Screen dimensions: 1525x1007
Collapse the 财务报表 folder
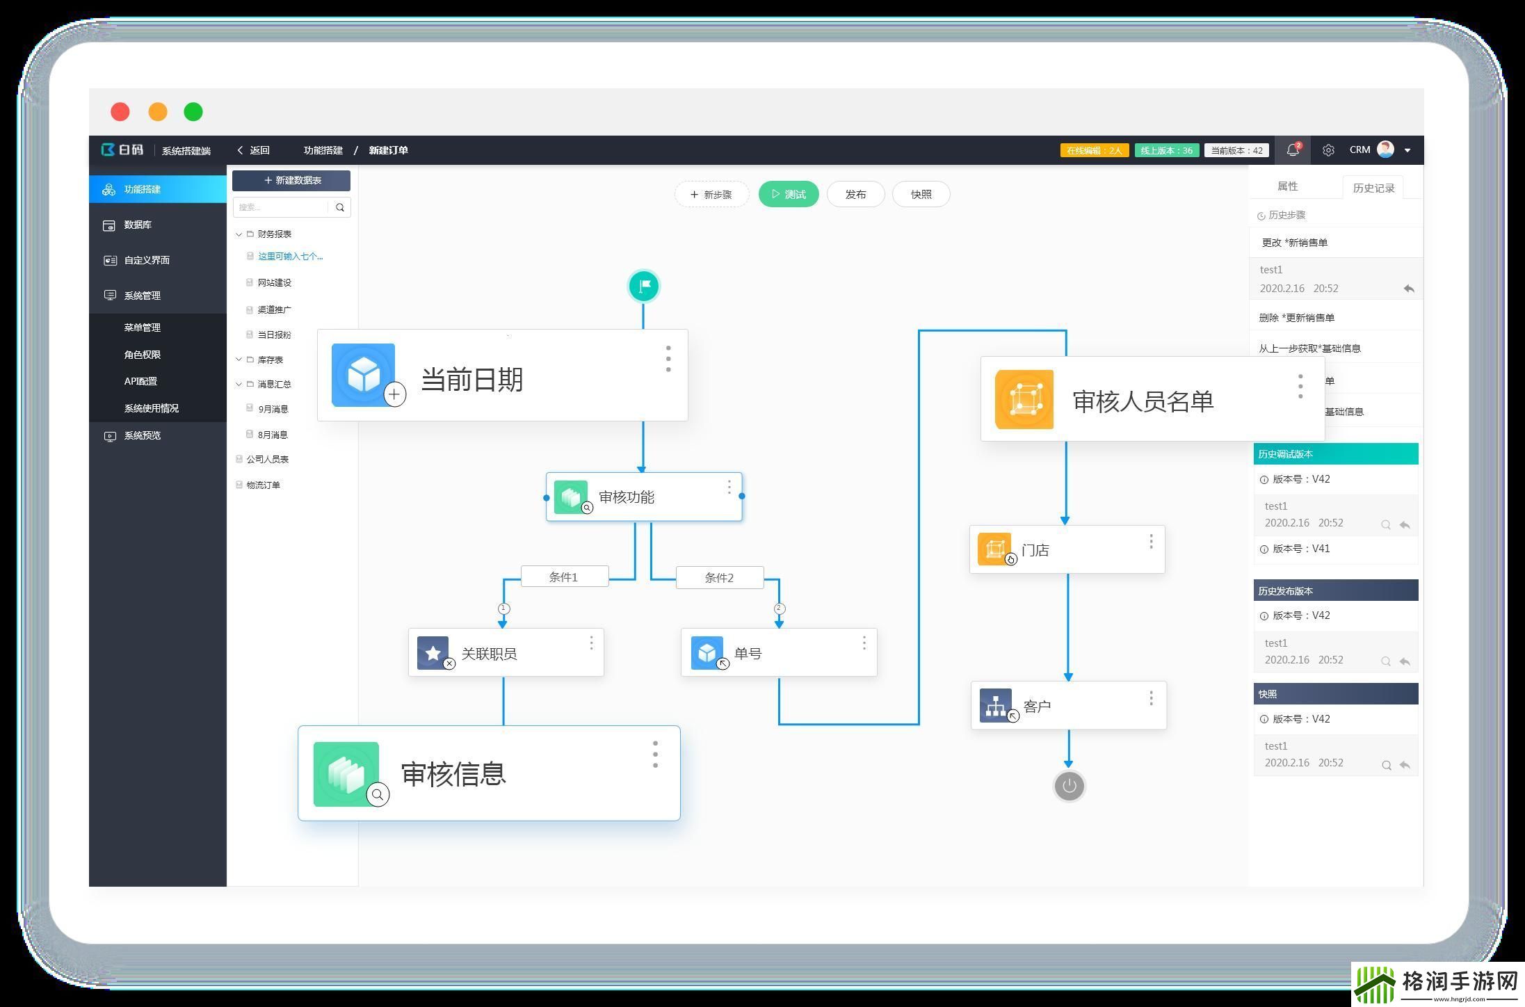[239, 234]
